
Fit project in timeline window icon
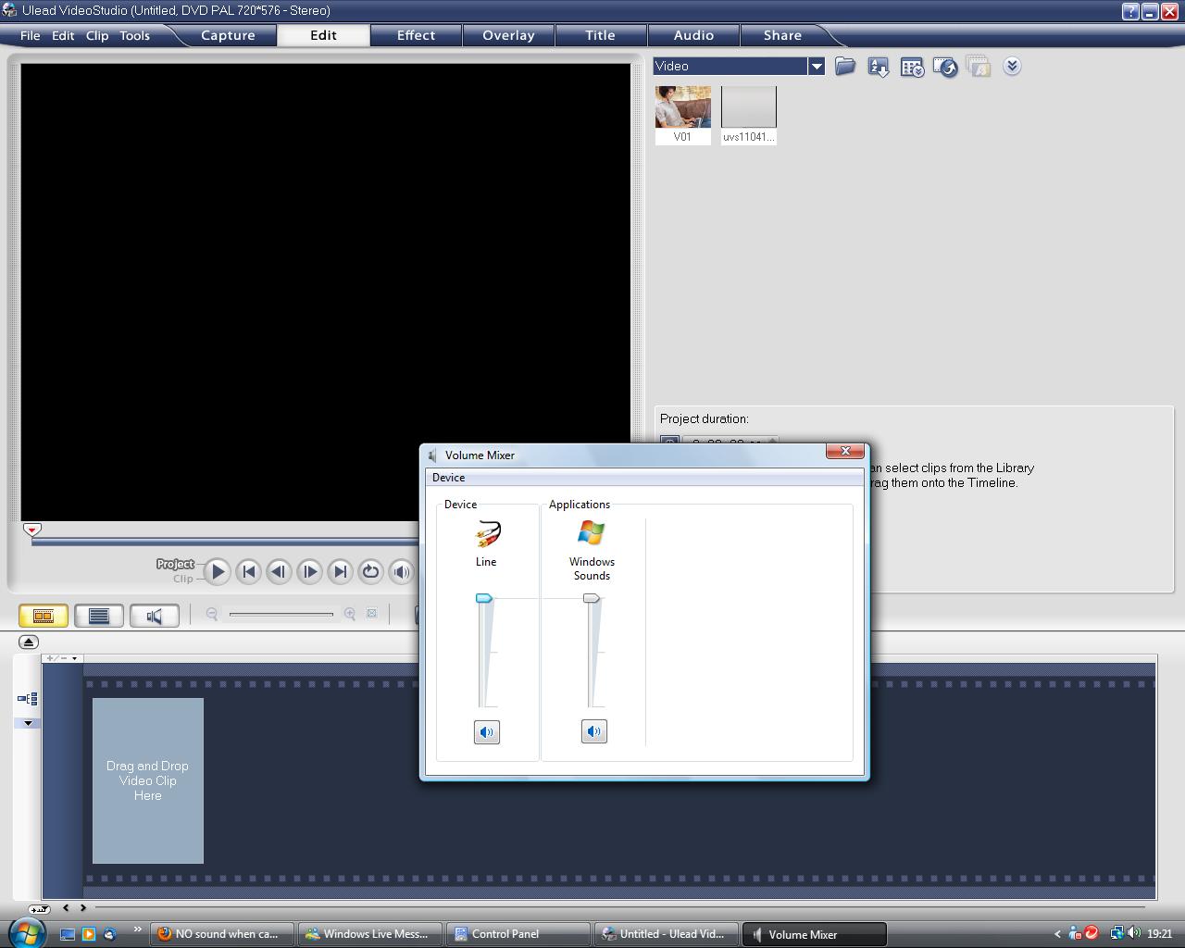click(372, 614)
